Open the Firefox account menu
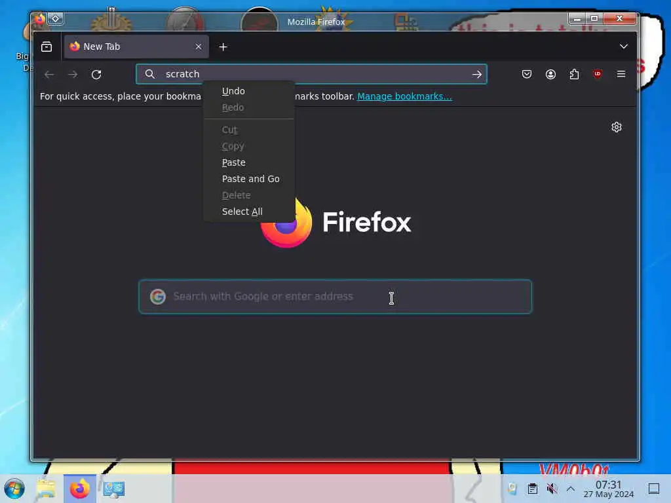Screen dimensions: 671x503 [550, 74]
